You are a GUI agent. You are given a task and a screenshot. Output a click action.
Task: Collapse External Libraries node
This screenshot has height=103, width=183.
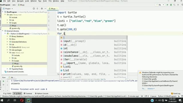tap(3, 31)
